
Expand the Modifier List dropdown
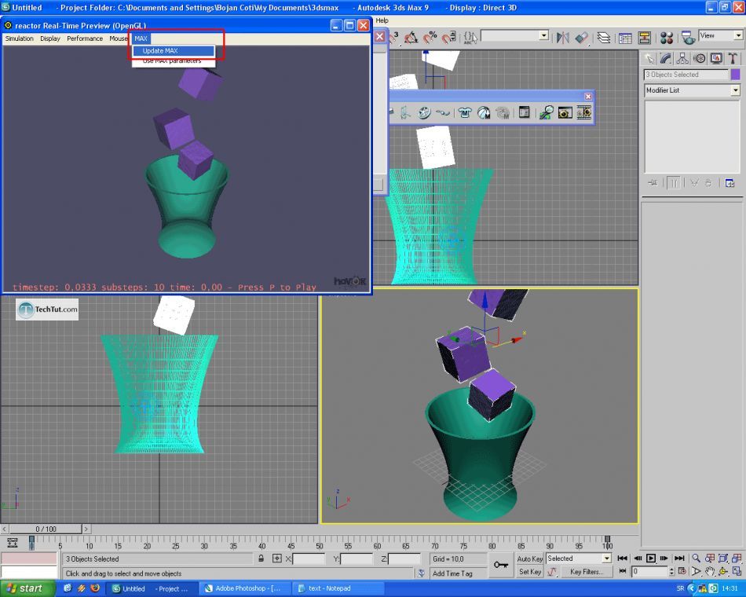tap(735, 90)
